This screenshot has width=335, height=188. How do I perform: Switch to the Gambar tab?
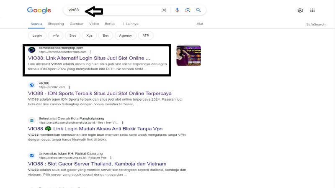point(77,24)
